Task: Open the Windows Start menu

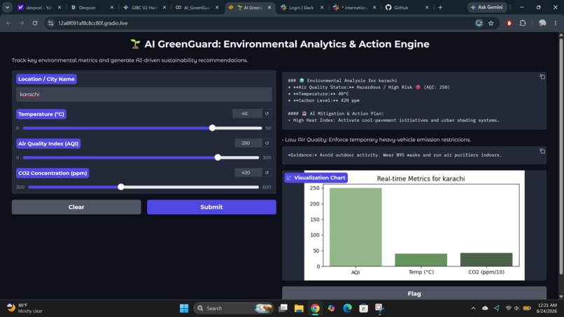Action: click(184, 308)
